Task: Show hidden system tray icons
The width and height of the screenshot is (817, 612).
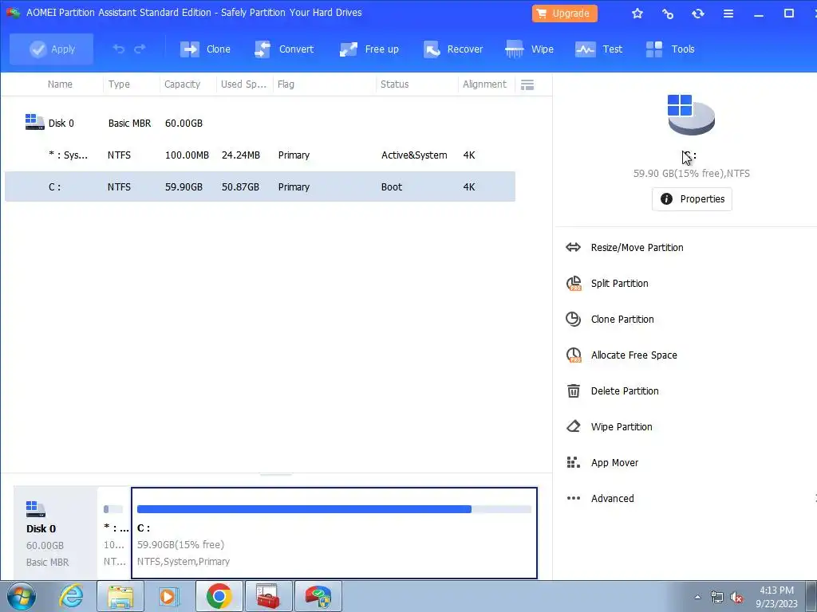Action: (x=697, y=598)
